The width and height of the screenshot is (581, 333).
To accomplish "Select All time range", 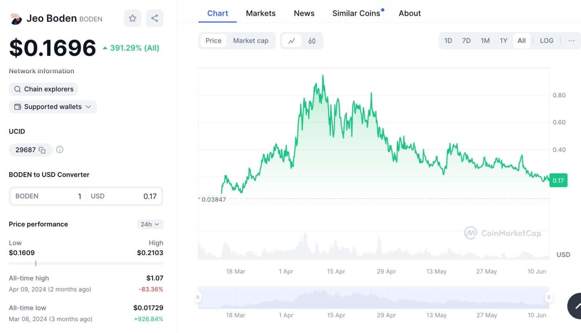I will point(522,40).
